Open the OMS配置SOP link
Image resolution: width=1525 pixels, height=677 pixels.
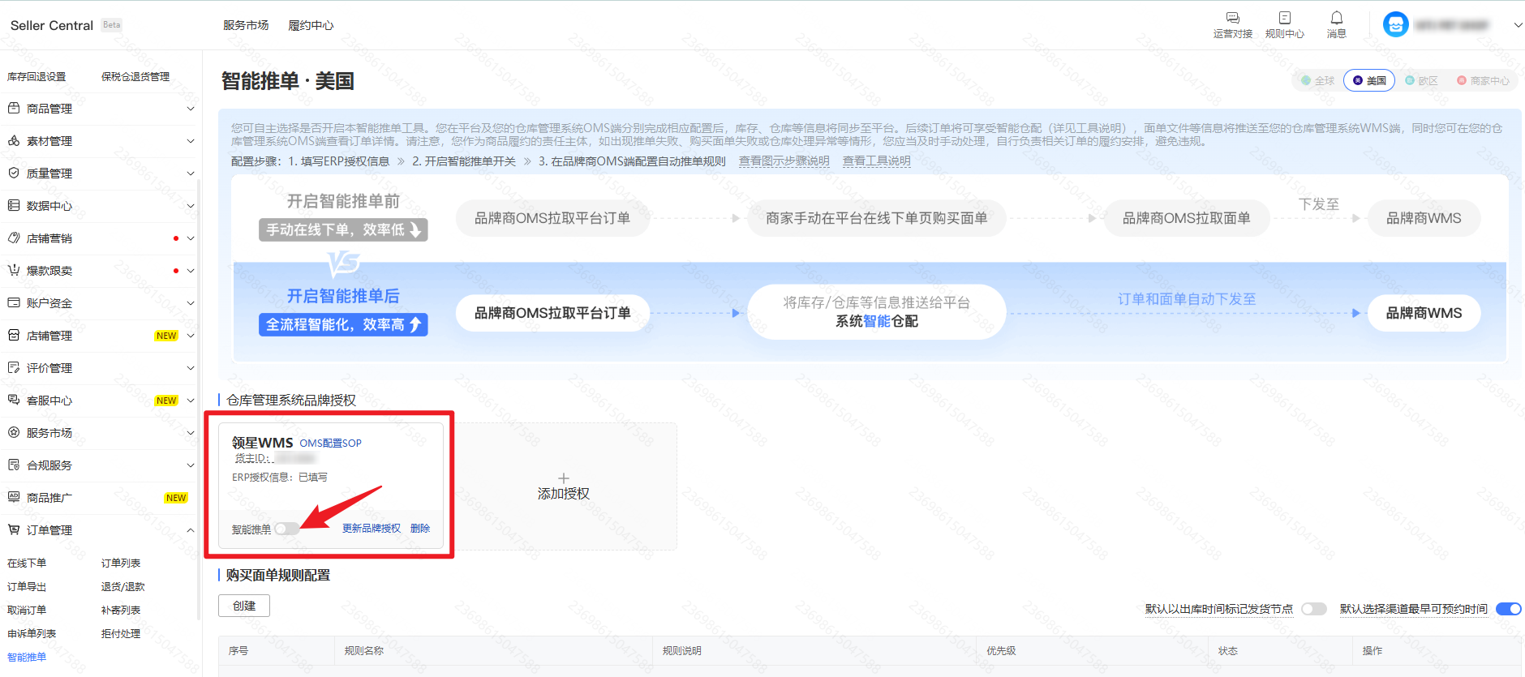point(330,443)
